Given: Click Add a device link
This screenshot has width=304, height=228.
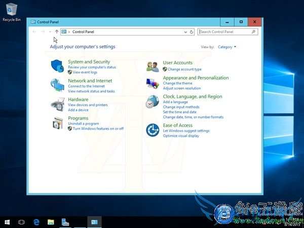Looking at the screenshot, I should click(x=78, y=110).
